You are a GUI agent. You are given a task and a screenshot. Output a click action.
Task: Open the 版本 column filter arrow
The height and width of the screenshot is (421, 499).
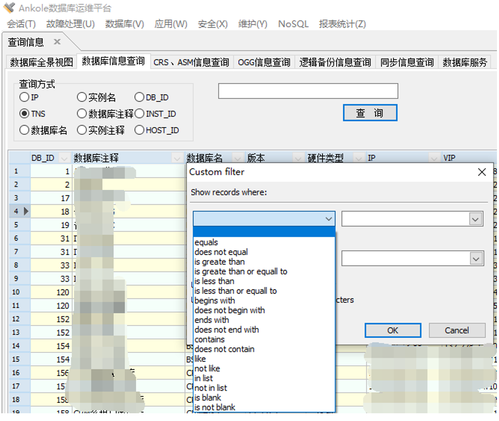coord(298,158)
